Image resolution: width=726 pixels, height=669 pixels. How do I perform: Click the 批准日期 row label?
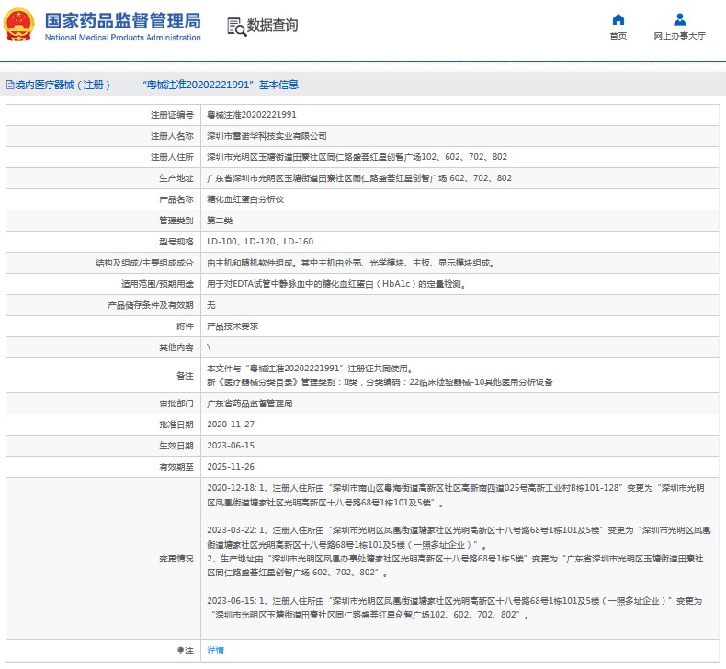[176, 425]
